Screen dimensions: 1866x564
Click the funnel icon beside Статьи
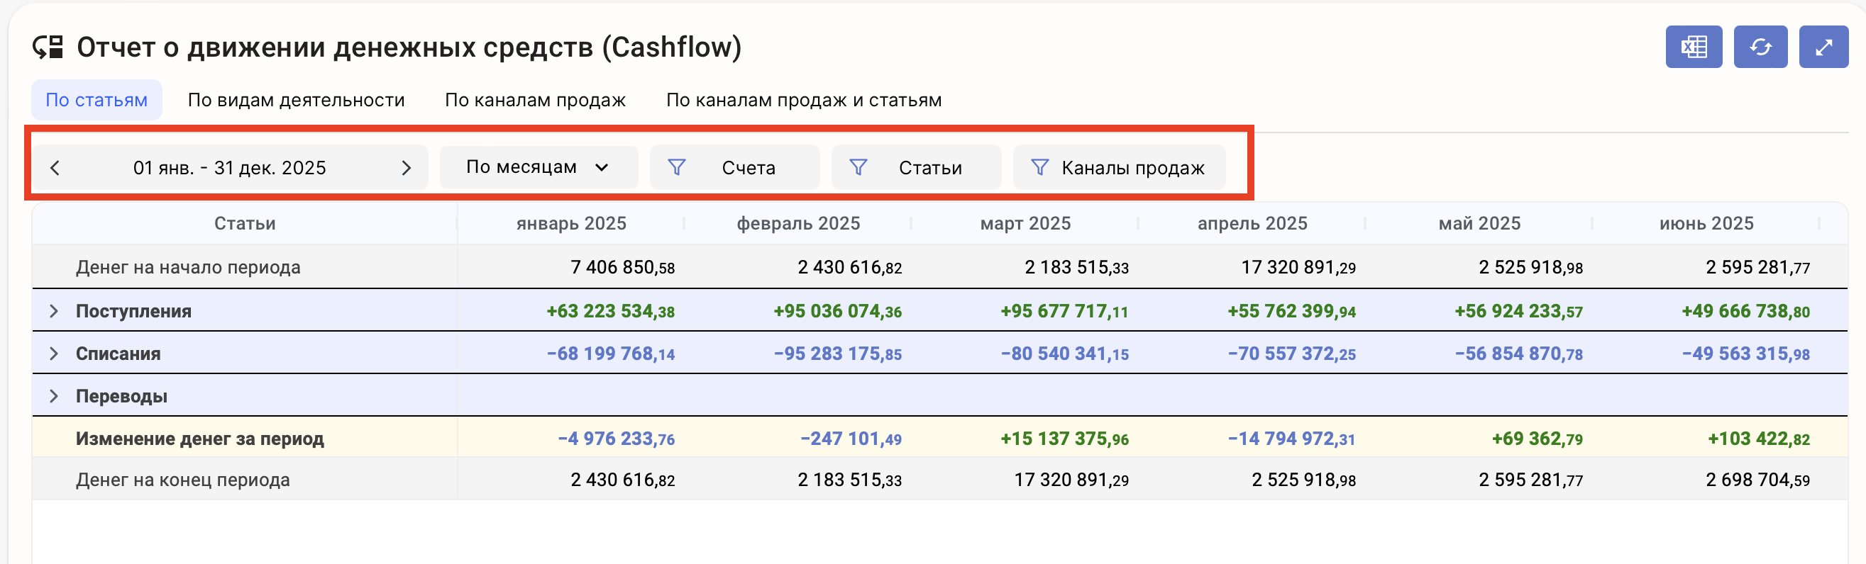point(858,168)
